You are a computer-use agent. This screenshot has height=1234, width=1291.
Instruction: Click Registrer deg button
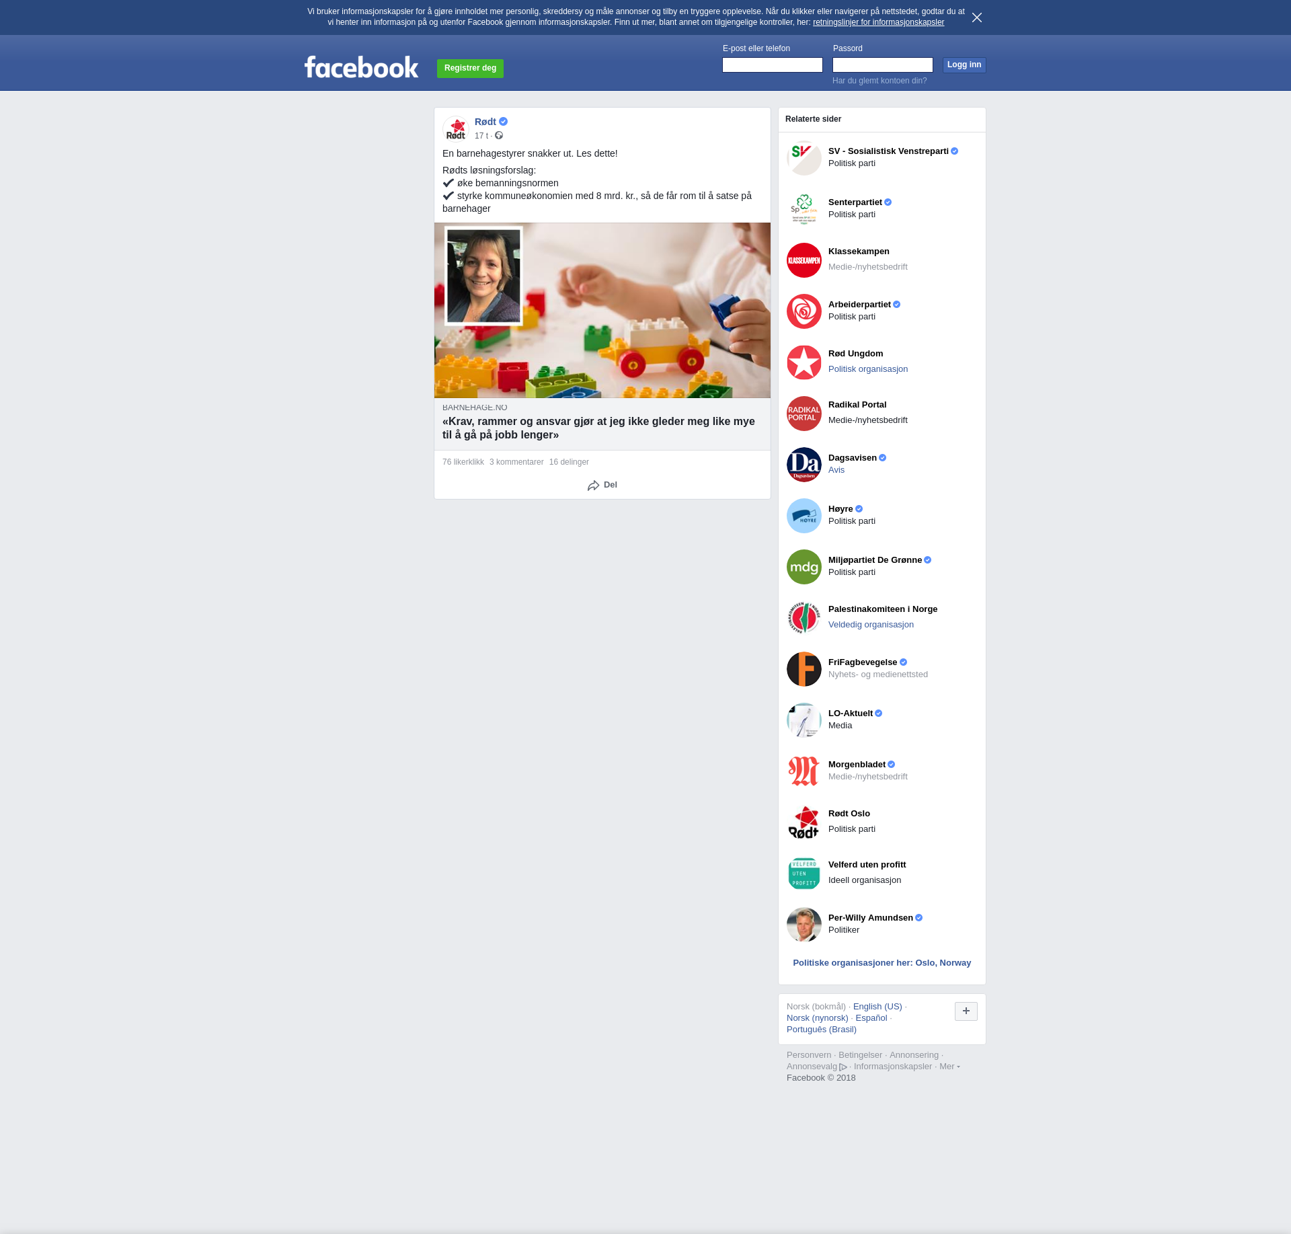pos(470,69)
